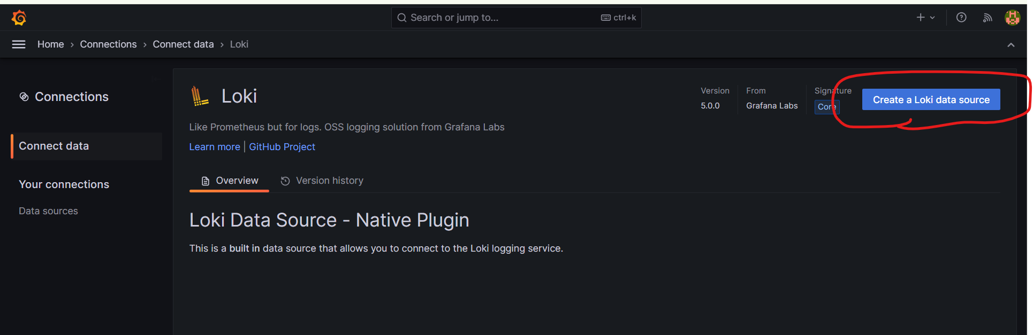Select Connect data in sidebar
Viewport: 1033px width, 335px height.
[x=86, y=146]
